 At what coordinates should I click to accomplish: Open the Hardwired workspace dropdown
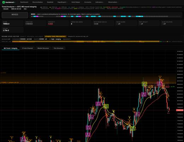pos(10,2)
